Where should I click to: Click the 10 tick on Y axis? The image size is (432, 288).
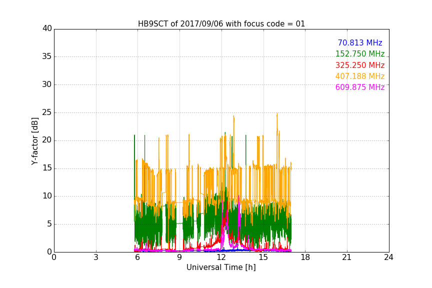tap(47, 196)
